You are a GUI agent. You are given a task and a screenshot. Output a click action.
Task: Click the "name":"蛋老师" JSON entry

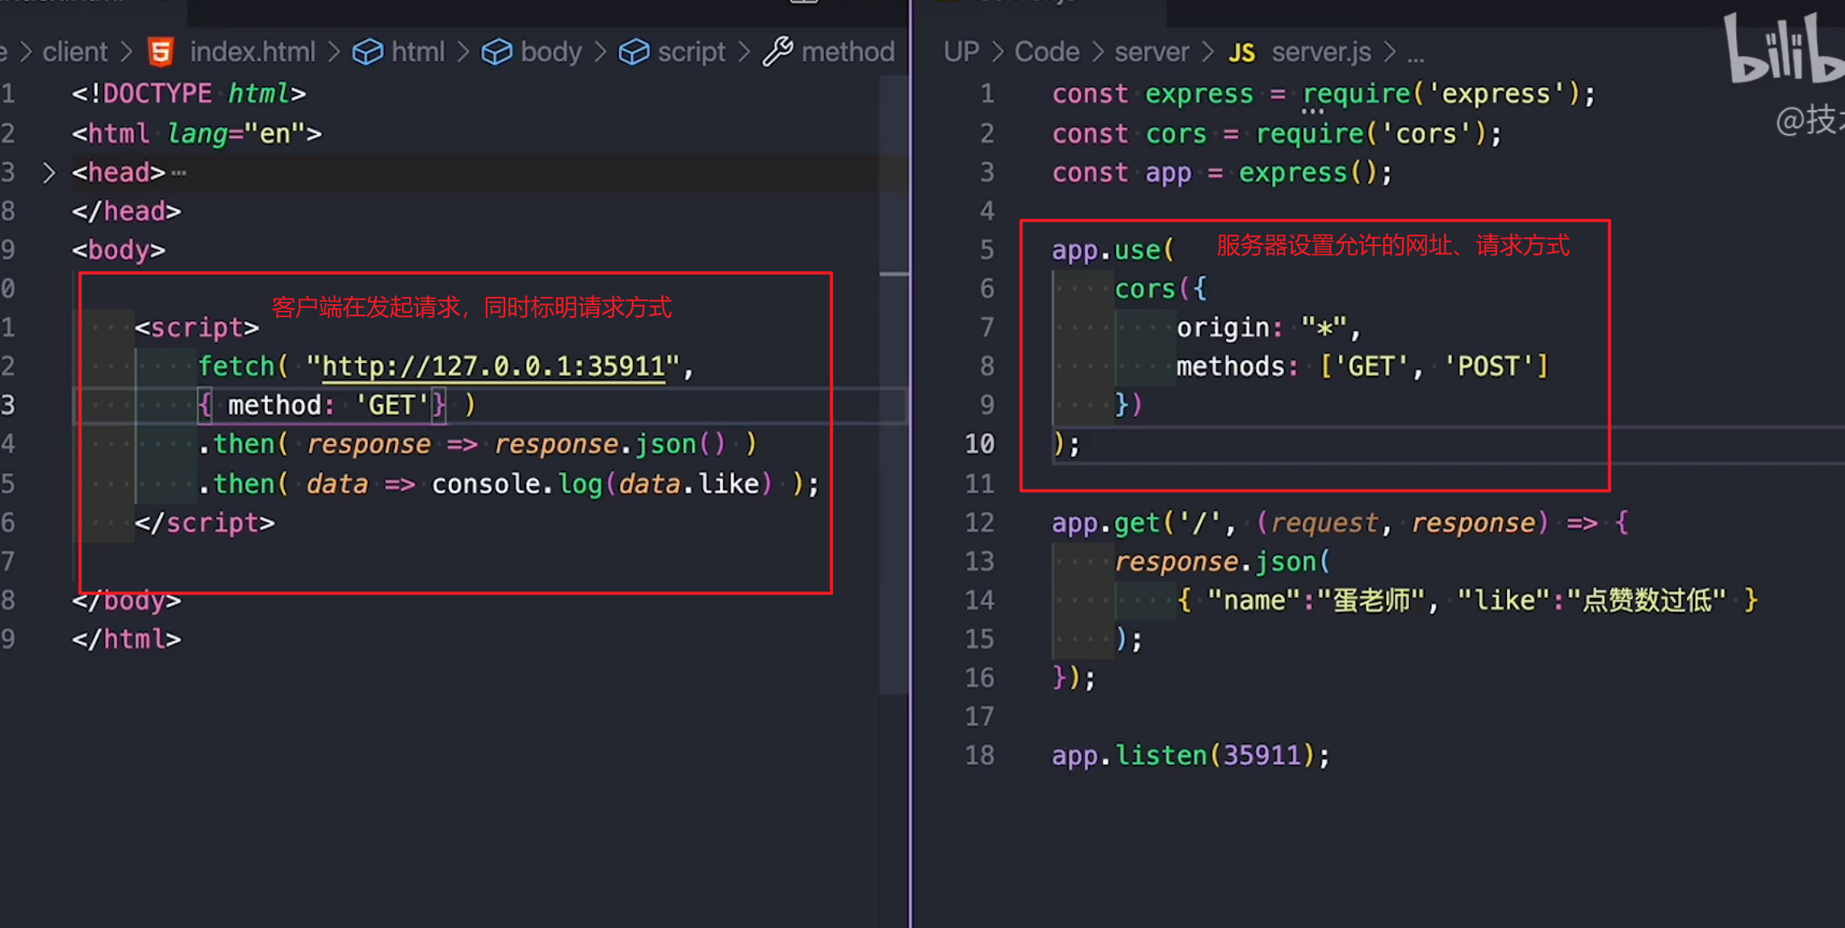(x=1316, y=600)
